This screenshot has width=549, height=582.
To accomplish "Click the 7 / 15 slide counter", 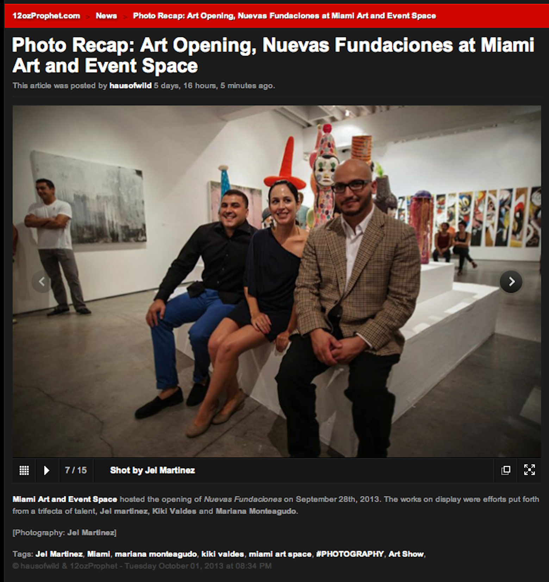I will (x=76, y=470).
